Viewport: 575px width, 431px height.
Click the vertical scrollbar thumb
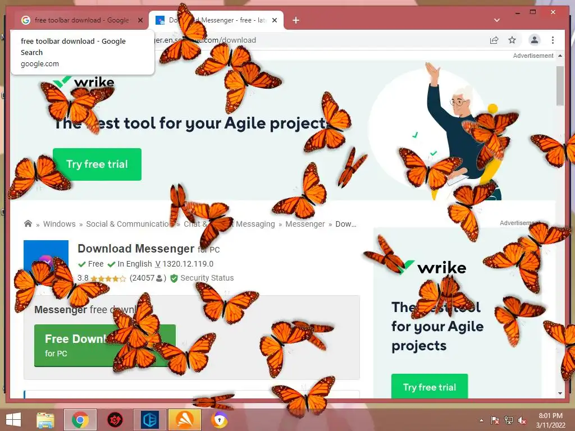pos(560,86)
